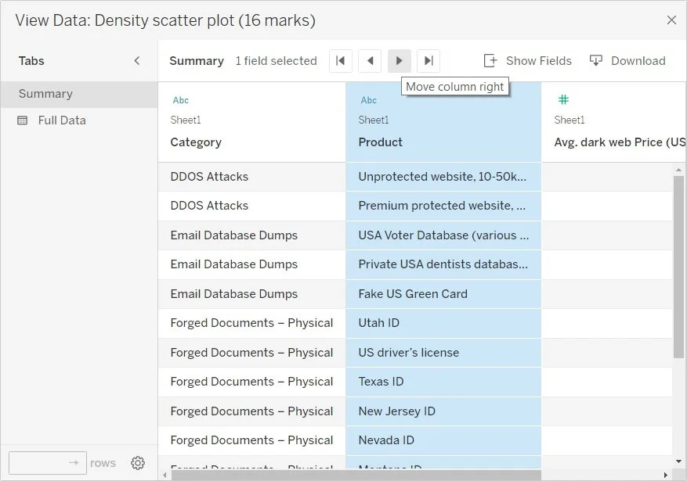Open Show Fields
The width and height of the screenshot is (687, 481).
click(529, 60)
